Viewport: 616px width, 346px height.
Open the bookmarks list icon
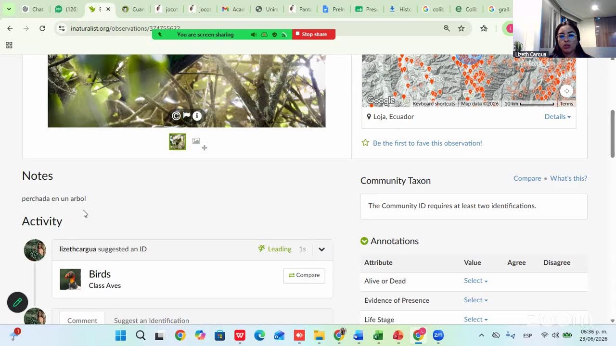484,28
